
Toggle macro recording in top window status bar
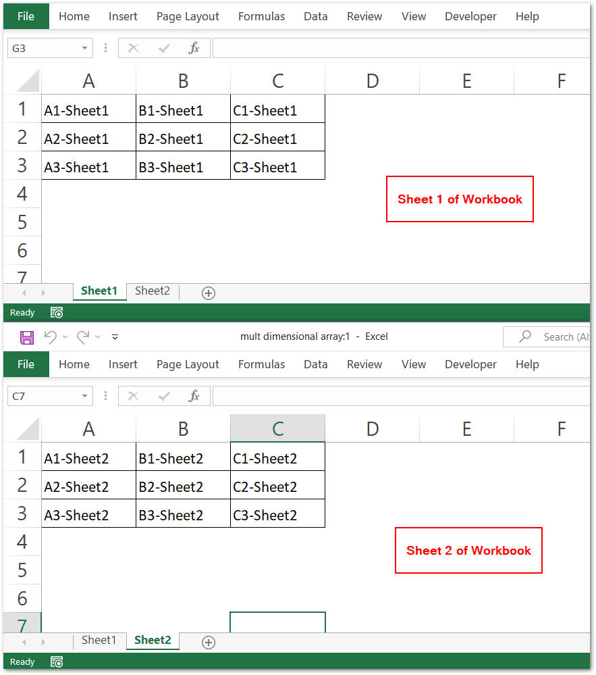coord(57,312)
